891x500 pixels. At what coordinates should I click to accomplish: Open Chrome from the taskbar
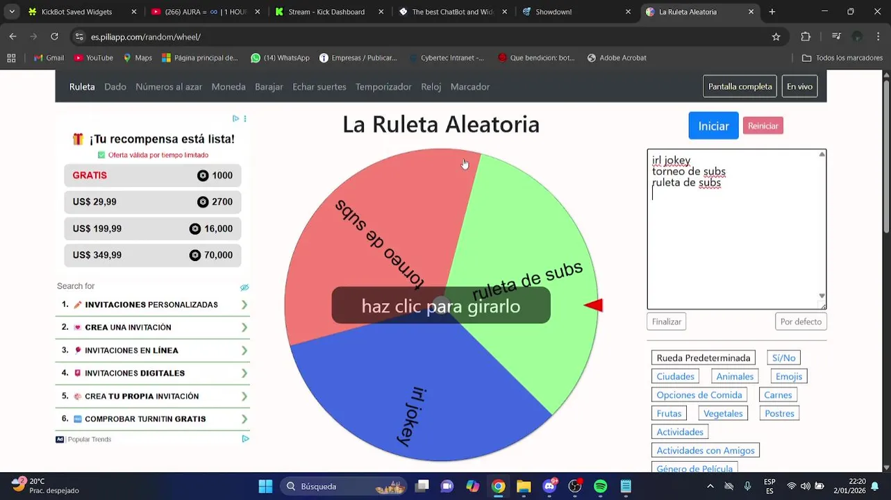(498, 486)
